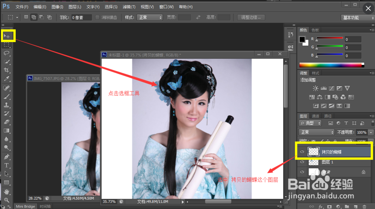The width and height of the screenshot is (375, 209).
Task: Select the Move tool
Action: coord(7,36)
